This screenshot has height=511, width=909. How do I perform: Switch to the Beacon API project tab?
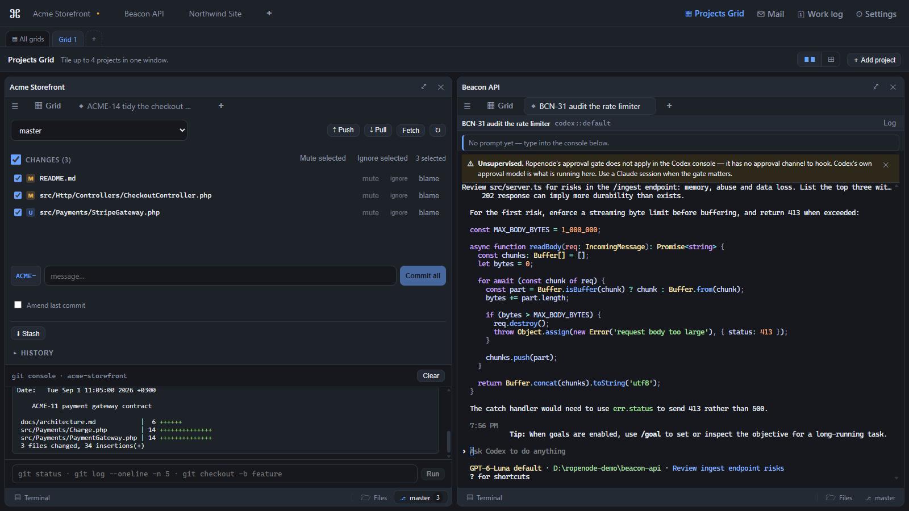coord(144,14)
